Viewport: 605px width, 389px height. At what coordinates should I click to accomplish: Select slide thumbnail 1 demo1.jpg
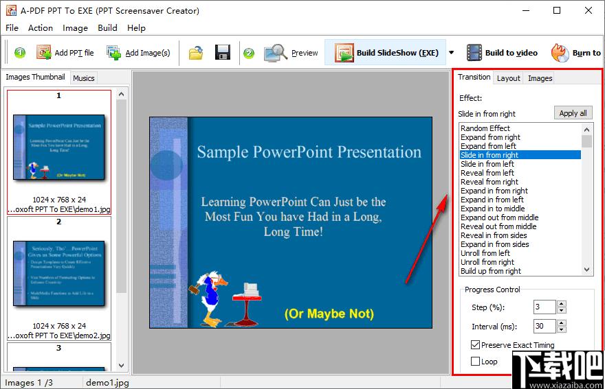click(59, 152)
